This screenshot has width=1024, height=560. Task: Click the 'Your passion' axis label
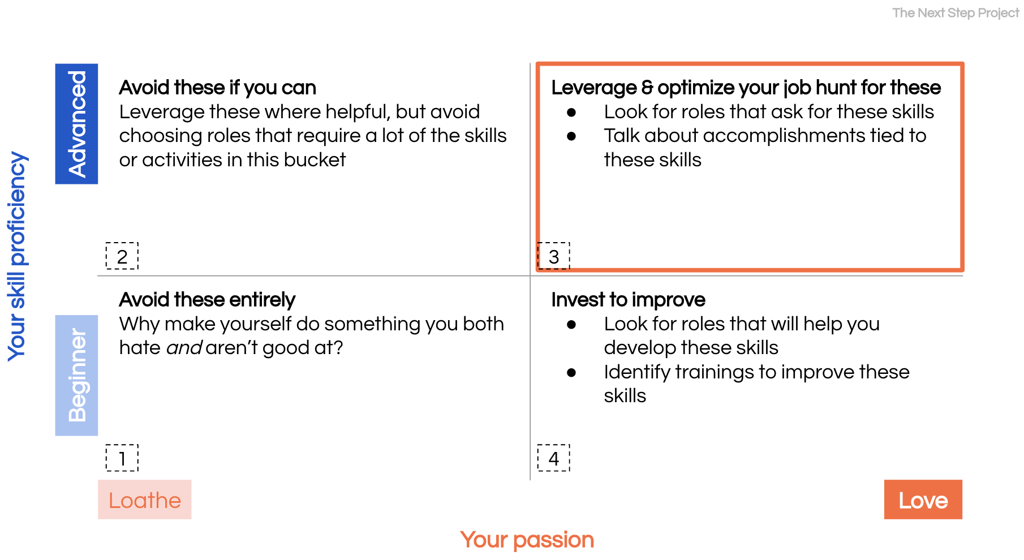[527, 540]
